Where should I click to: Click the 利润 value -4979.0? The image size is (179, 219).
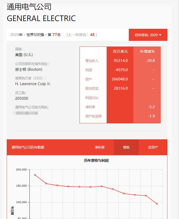[x=121, y=70]
